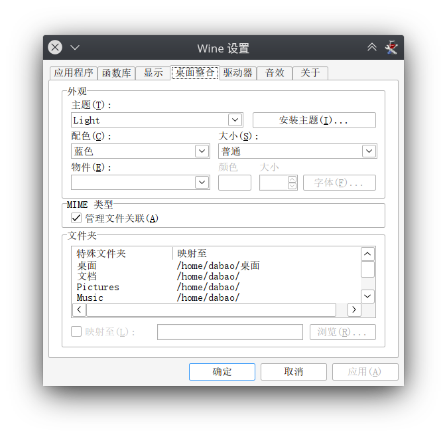Viewport: 447px width, 437px height.
Task: Go to the 驱动器 tab
Action: 238,73
